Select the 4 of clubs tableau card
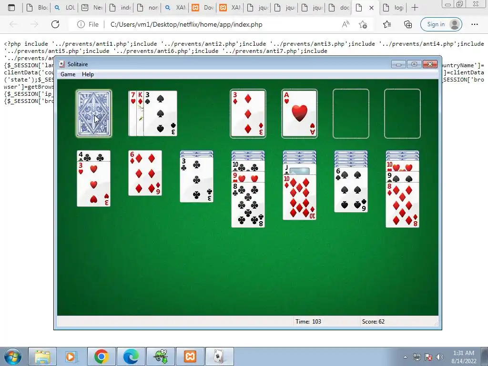Image resolution: width=488 pixels, height=366 pixels. point(94,156)
